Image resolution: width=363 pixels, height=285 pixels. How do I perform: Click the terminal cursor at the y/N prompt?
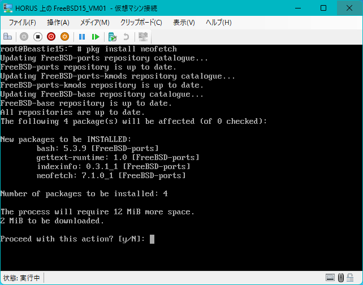pos(152,239)
